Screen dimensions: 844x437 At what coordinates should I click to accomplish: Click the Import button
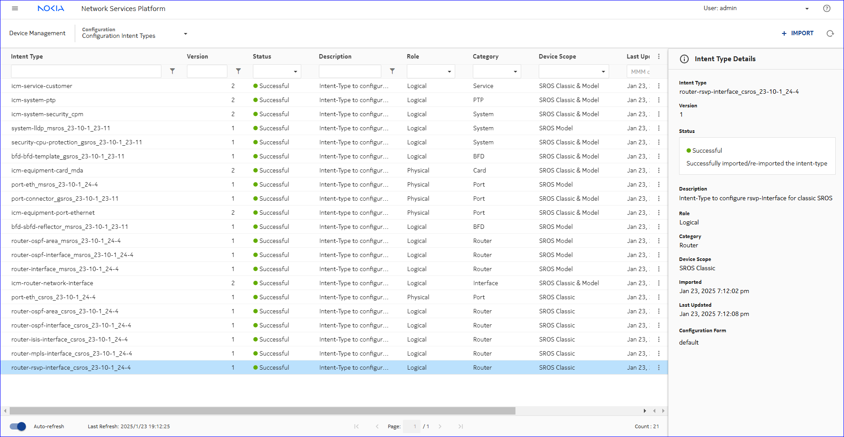point(797,33)
